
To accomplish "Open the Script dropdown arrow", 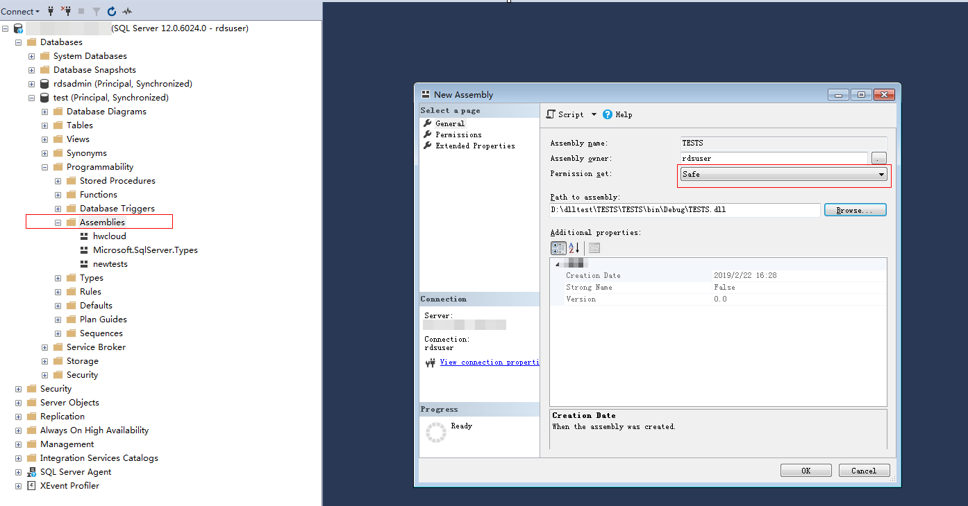I will click(x=594, y=114).
